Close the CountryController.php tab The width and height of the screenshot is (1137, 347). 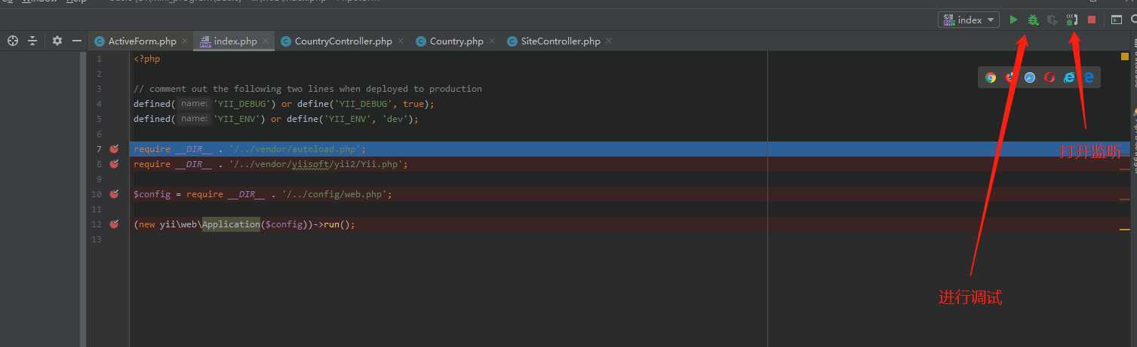pyautogui.click(x=401, y=41)
